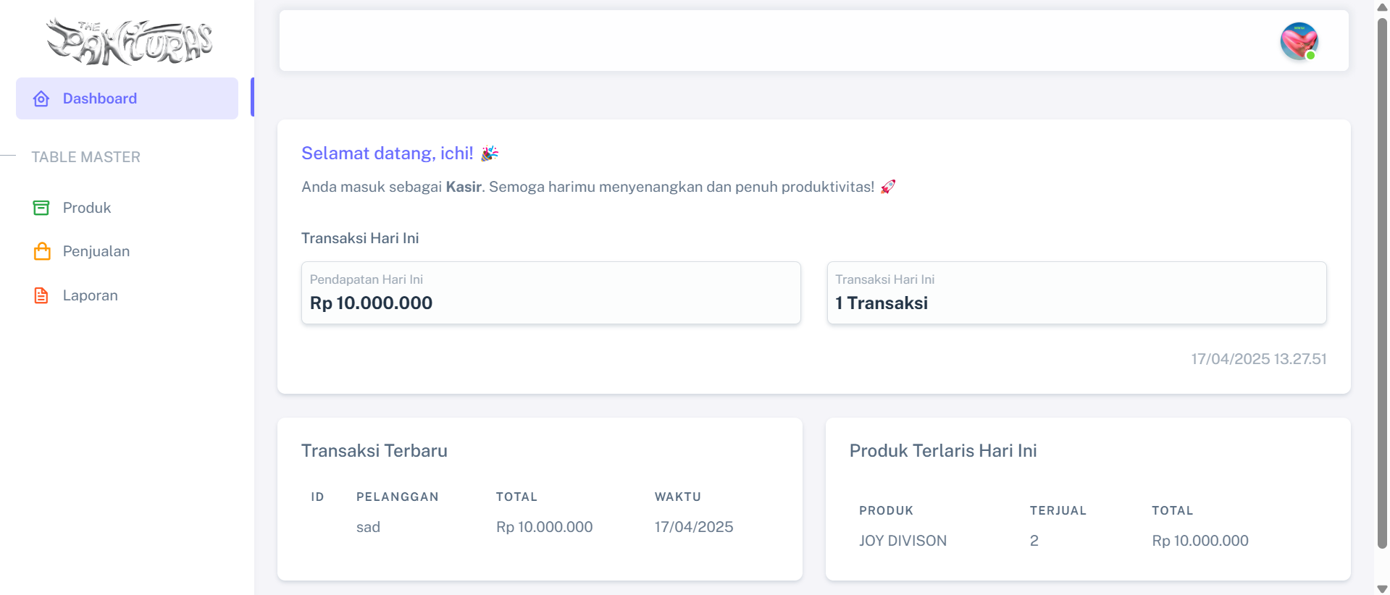Go to the Produk menu
The width and height of the screenshot is (1390, 595).
(87, 208)
